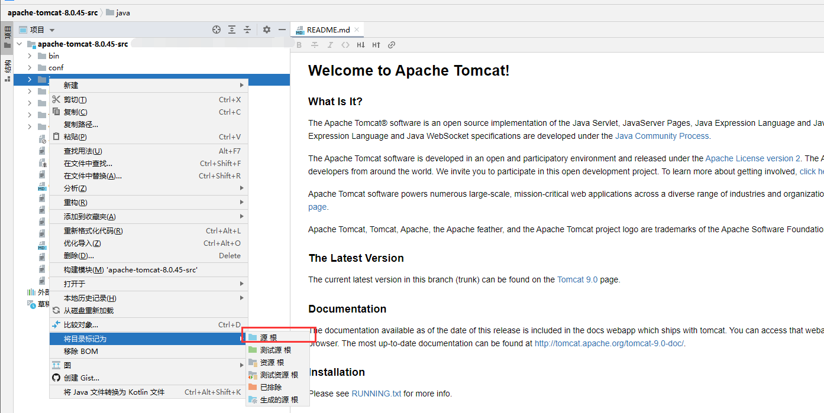Hide the project panel with minus icon
824x413 pixels.
pyautogui.click(x=282, y=30)
